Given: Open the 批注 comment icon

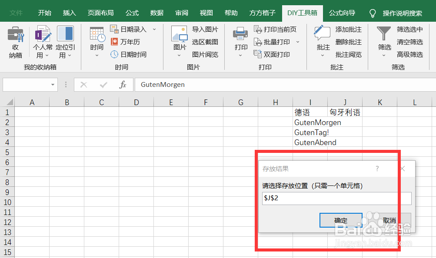Looking at the screenshot, I should (322, 33).
